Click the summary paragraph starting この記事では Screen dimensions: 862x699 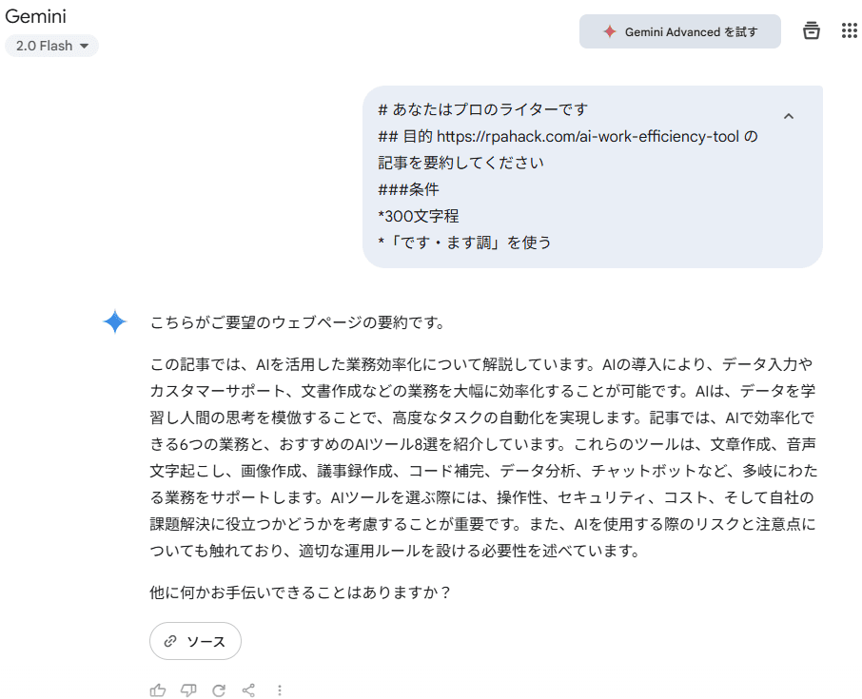(x=483, y=457)
